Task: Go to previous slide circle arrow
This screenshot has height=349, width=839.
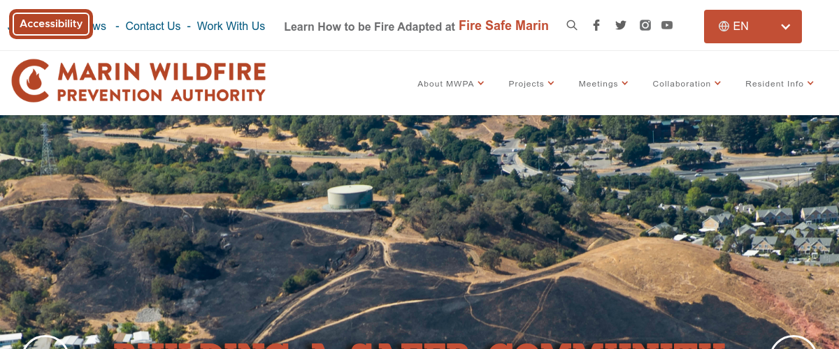Action: click(45, 343)
